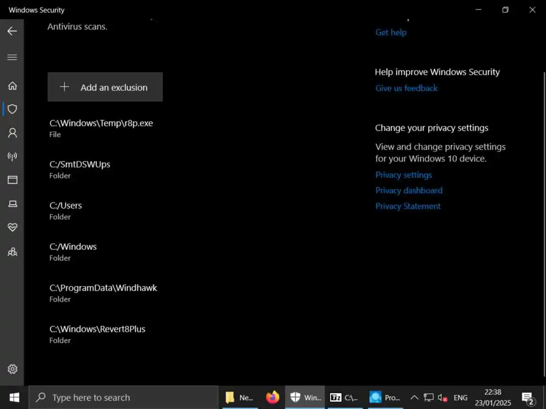Click Windows Security taskbar item
This screenshot has width=546, height=409.
click(305, 397)
